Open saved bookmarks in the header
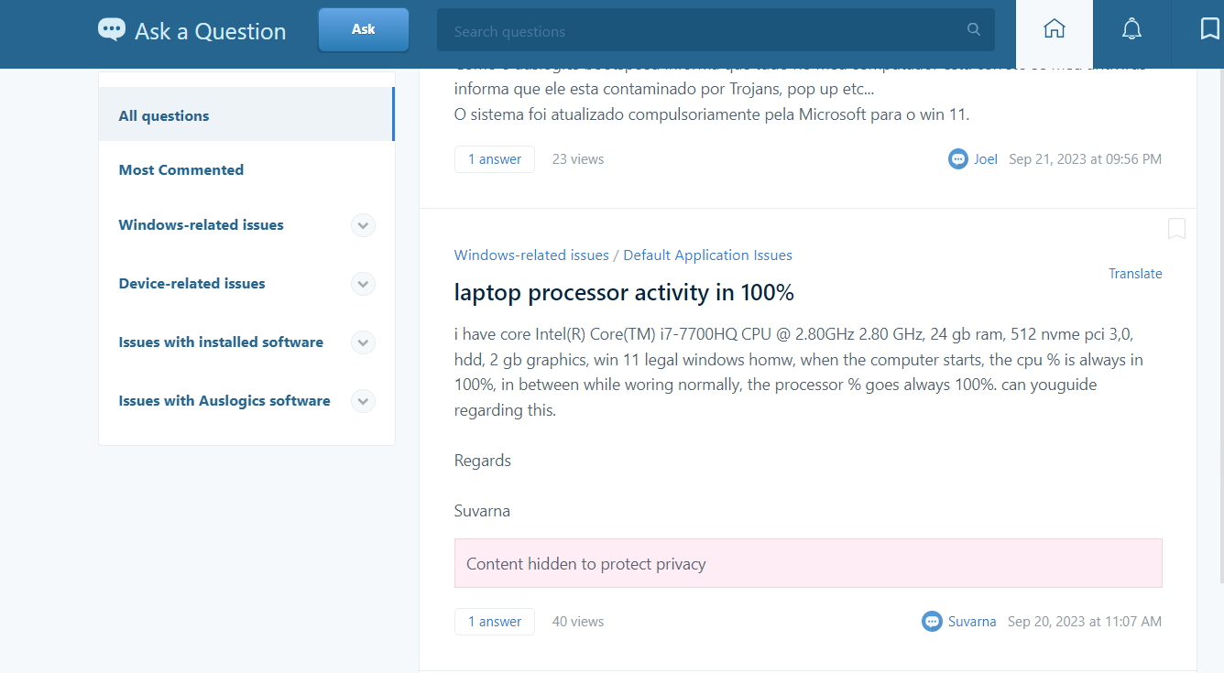This screenshot has width=1224, height=673. pos(1209,29)
